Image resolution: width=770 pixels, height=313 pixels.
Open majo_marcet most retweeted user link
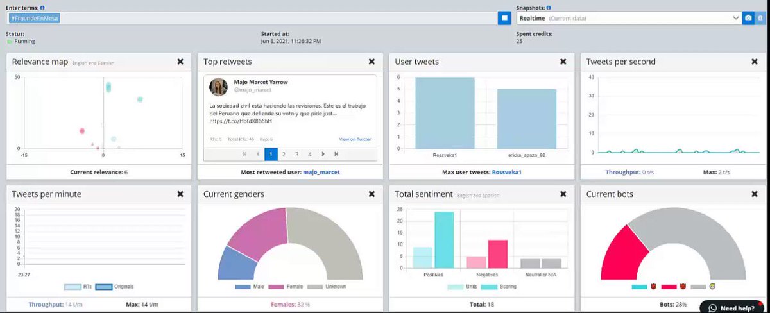(x=321, y=172)
